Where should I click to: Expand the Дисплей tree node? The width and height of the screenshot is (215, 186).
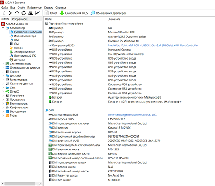pyautogui.click(x=3, y=76)
